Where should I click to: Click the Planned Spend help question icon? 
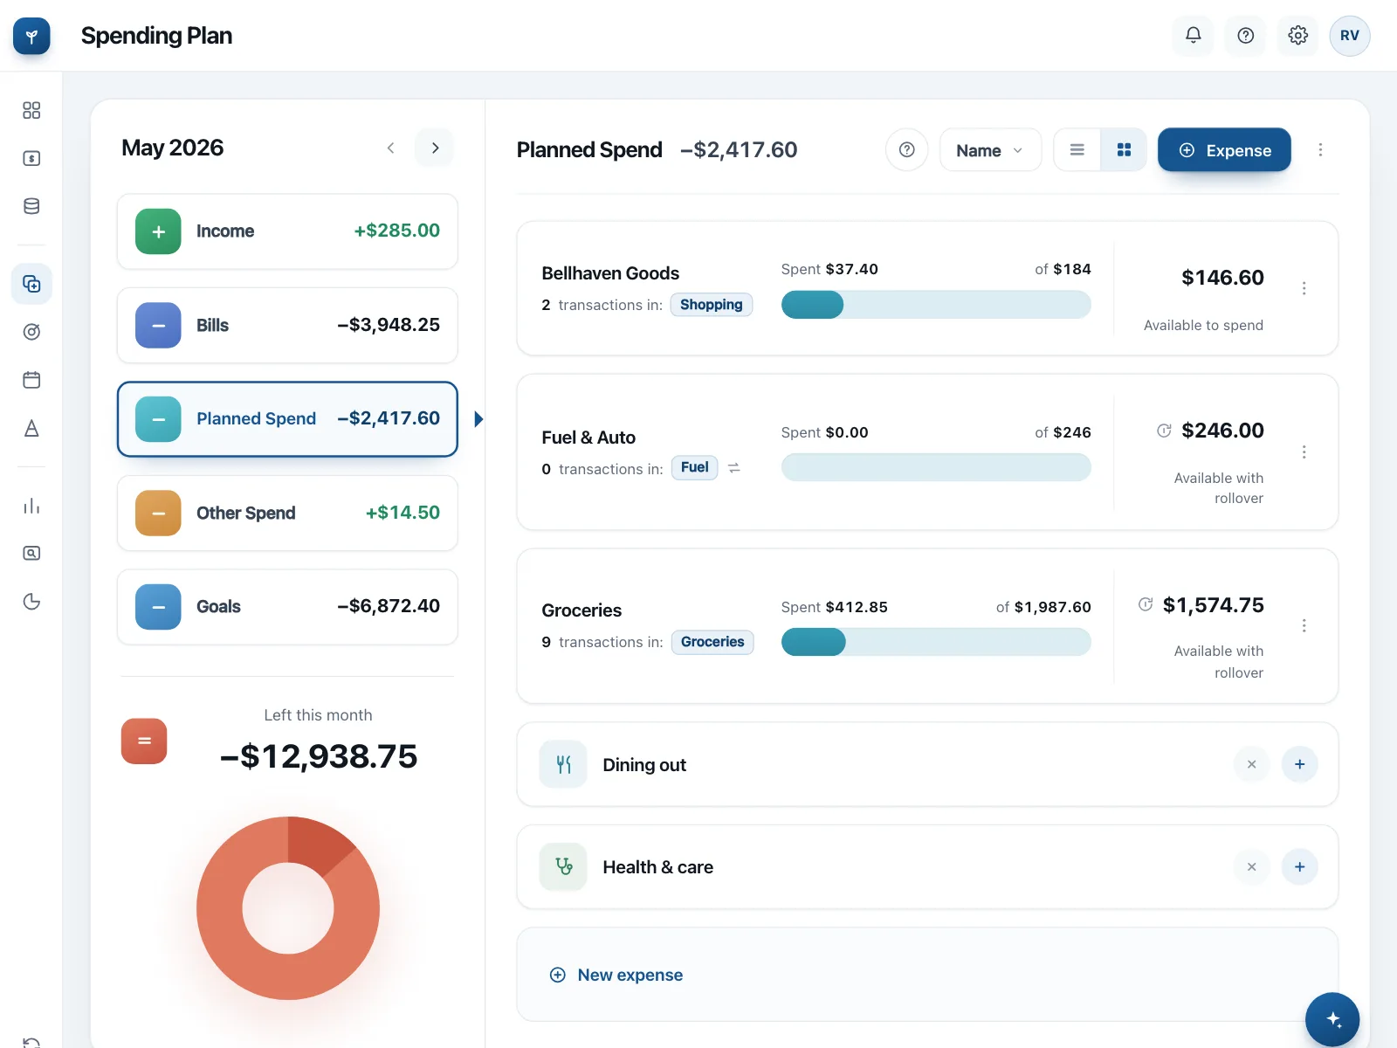(x=907, y=149)
